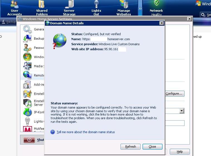The image size is (211, 156).
Task: Select the General label in settings list
Action: (x=39, y=29)
